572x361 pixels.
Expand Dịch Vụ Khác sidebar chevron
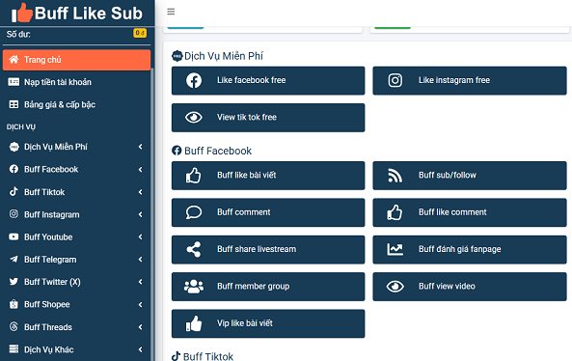(141, 349)
